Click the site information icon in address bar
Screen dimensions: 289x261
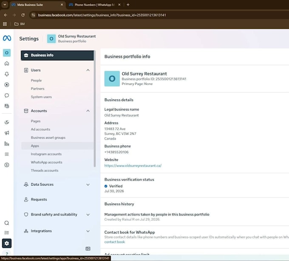[33, 15]
